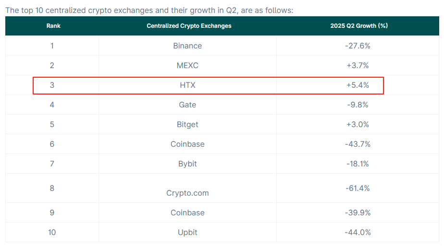The height and width of the screenshot is (247, 444).
Task: Click the Bybit exchange cell
Action: (x=187, y=164)
